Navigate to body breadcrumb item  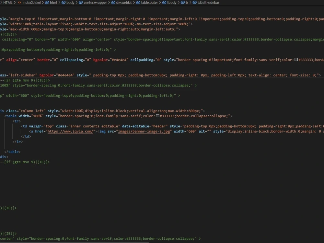click(70, 3)
